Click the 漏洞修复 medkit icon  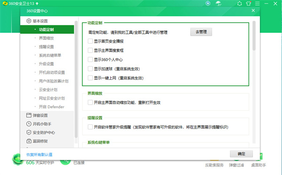(x=29, y=141)
